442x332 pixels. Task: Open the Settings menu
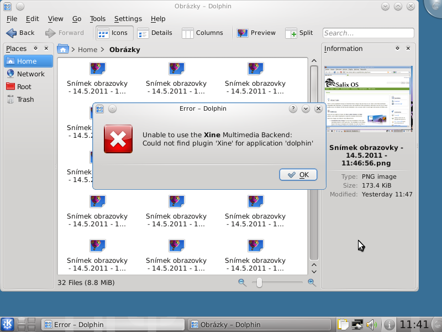click(x=128, y=19)
